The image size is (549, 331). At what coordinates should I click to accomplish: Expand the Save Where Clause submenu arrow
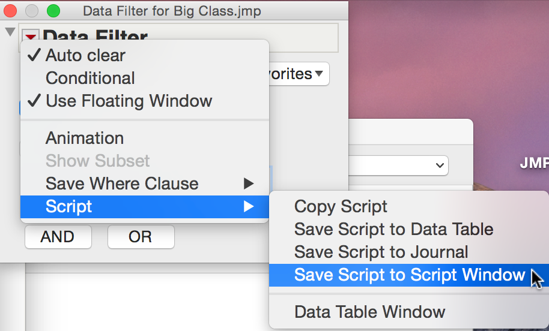click(x=249, y=183)
